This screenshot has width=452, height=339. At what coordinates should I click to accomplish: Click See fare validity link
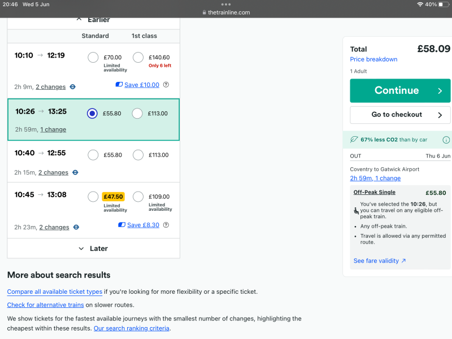point(376,260)
